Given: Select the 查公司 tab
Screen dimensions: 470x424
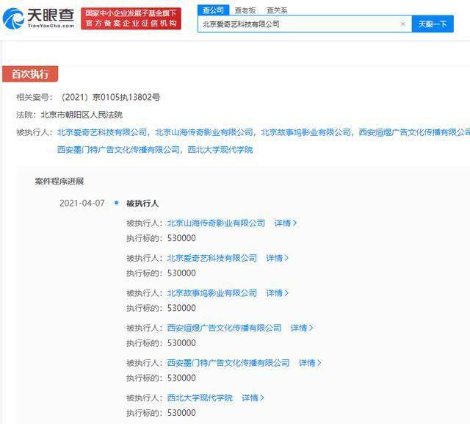Looking at the screenshot, I should coord(213,10).
